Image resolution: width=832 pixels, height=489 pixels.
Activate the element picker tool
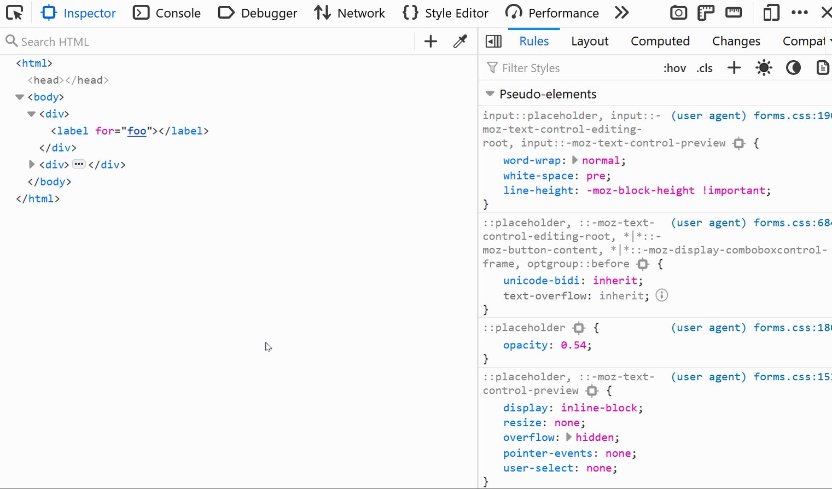(15, 13)
